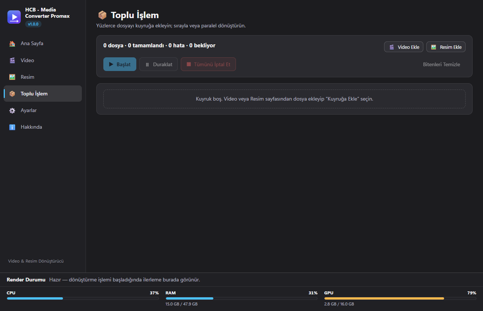Click the box icon in the Toplu İşlem heading
The height and width of the screenshot is (311, 483).
102,15
